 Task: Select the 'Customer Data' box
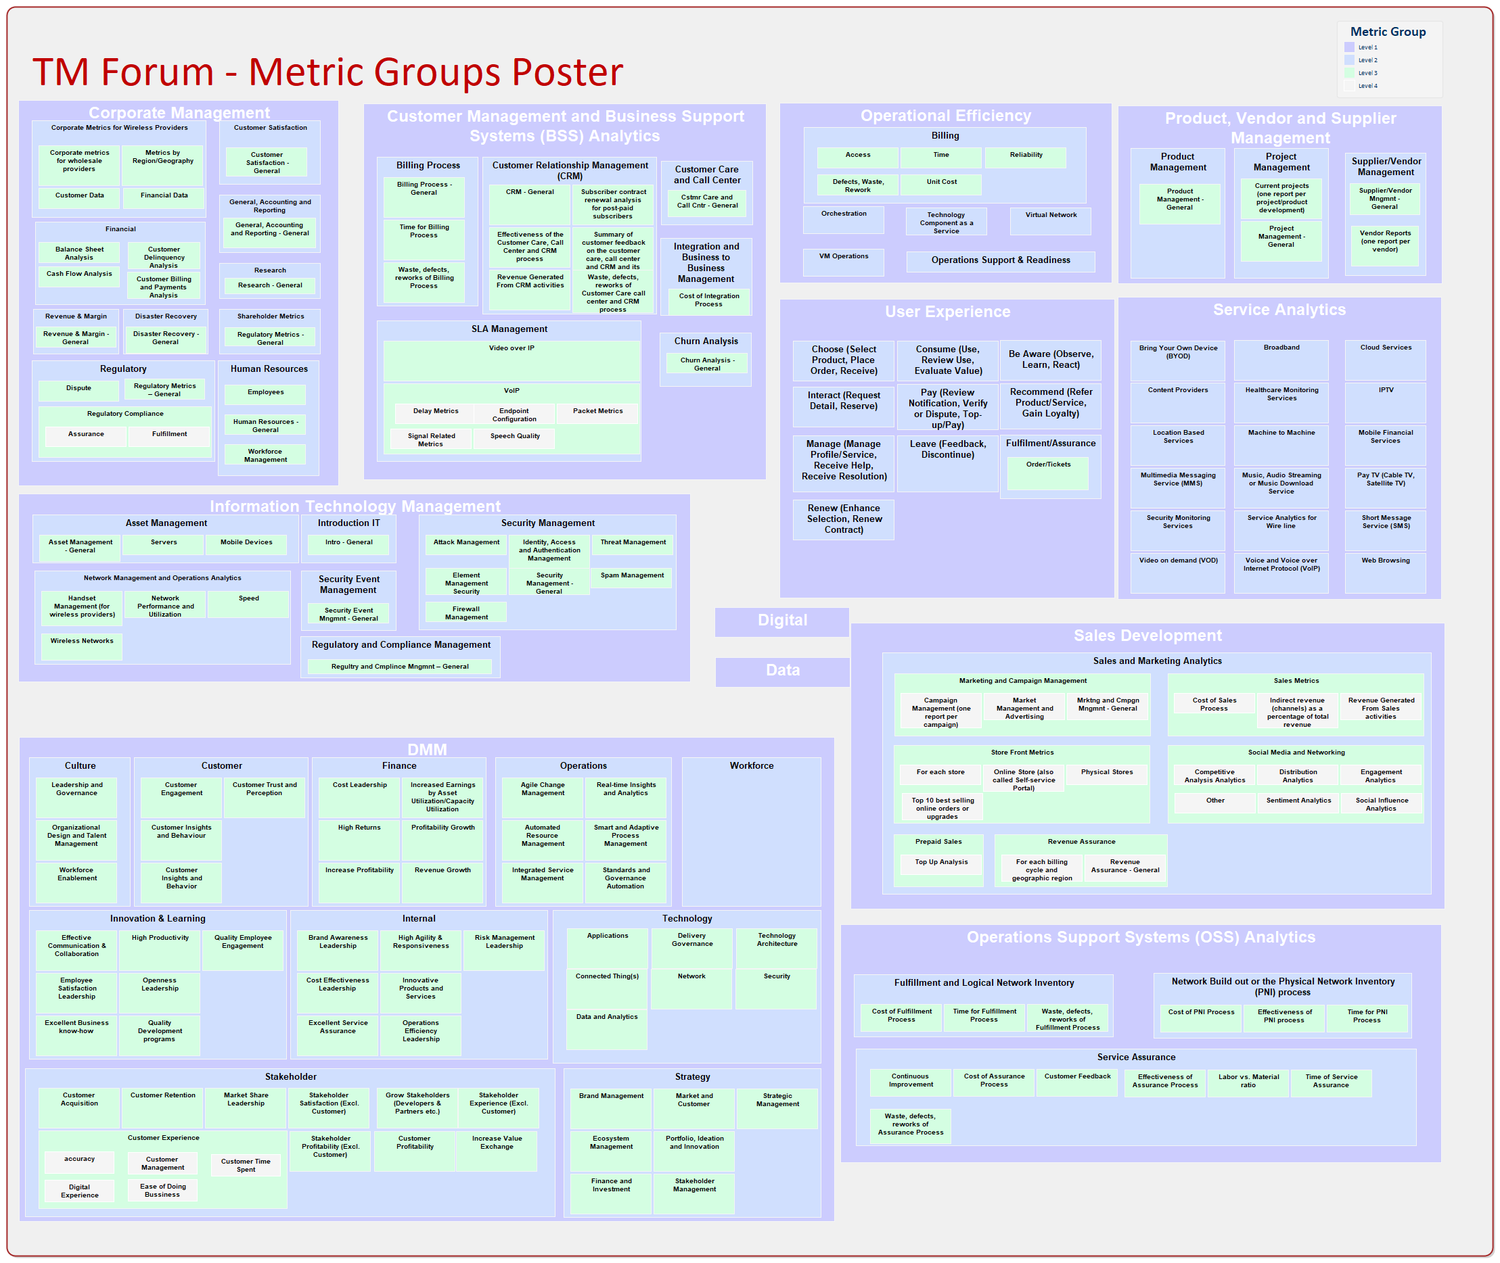tap(80, 198)
